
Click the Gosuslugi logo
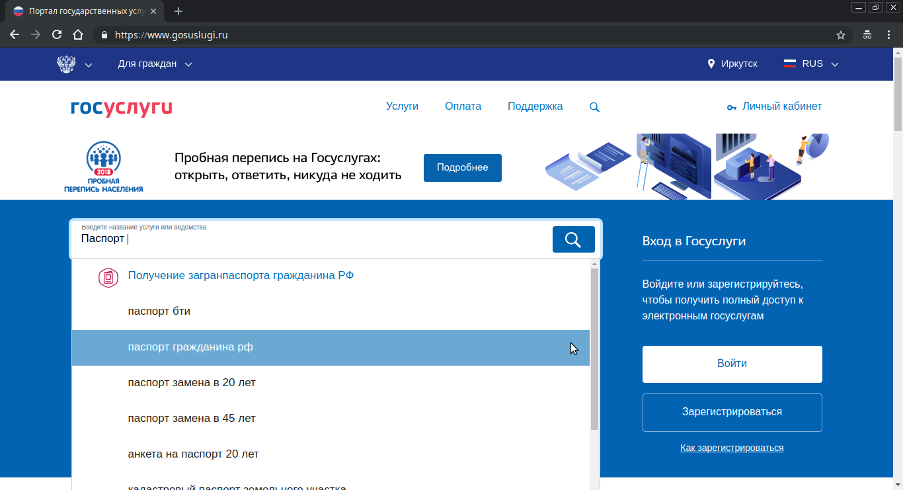122,107
